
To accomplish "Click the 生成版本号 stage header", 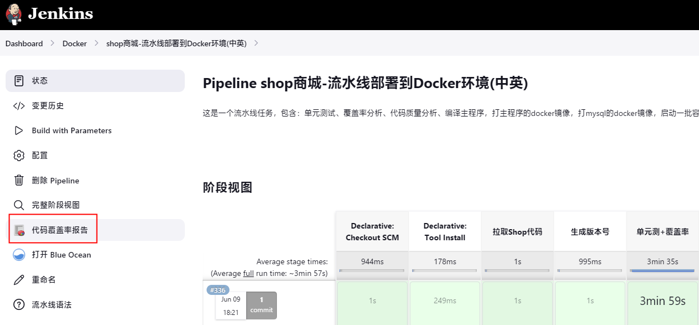I will 590,231.
